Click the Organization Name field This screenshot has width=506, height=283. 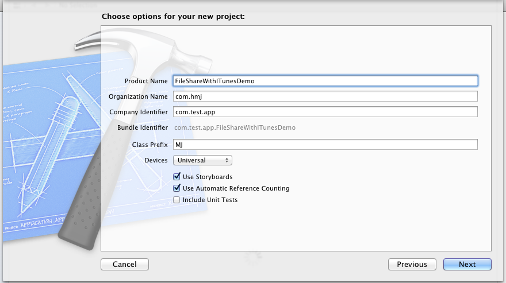point(325,96)
